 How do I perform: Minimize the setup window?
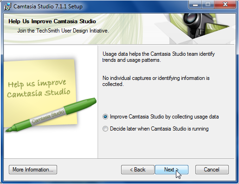pos(195,5)
